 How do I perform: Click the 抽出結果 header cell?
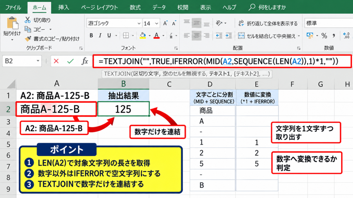pyautogui.click(x=123, y=95)
